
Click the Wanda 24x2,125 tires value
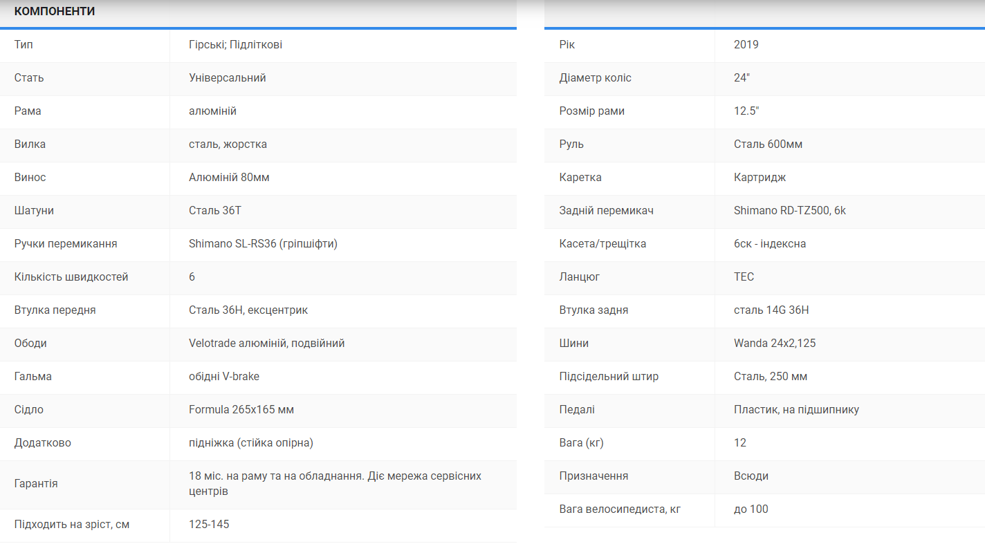pyautogui.click(x=774, y=344)
